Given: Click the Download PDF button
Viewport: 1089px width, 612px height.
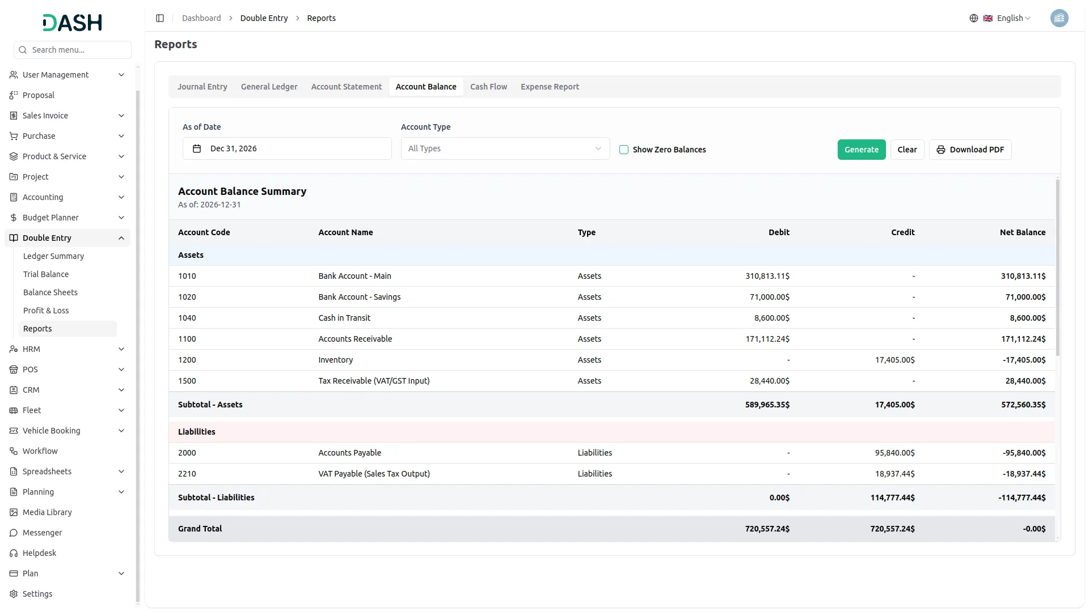Looking at the screenshot, I should (x=970, y=150).
